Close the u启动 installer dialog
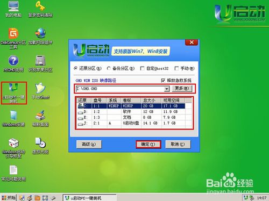This screenshot has width=269, height=201. coord(192,42)
